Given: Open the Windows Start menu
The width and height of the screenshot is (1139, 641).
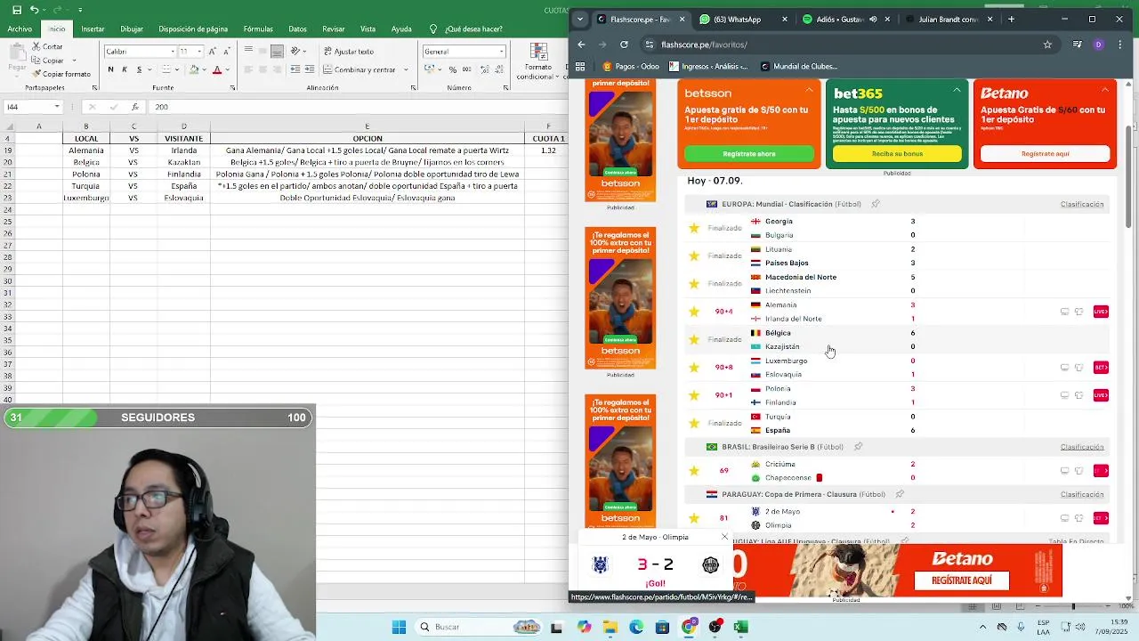Looking at the screenshot, I should [x=399, y=627].
